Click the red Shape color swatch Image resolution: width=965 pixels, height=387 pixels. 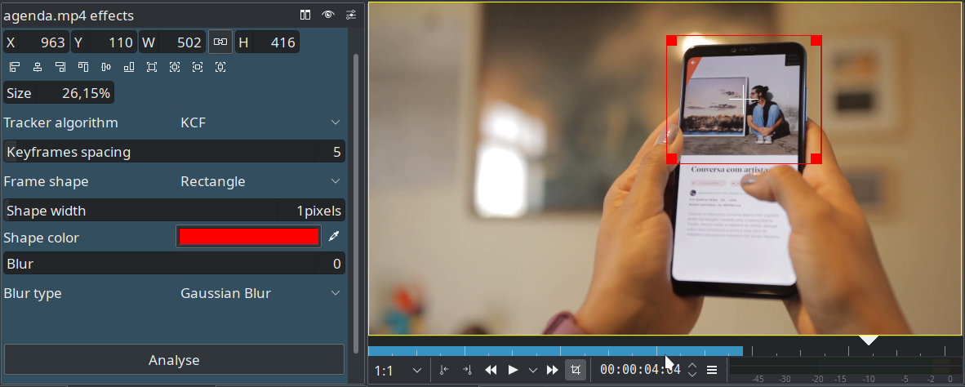[248, 237]
